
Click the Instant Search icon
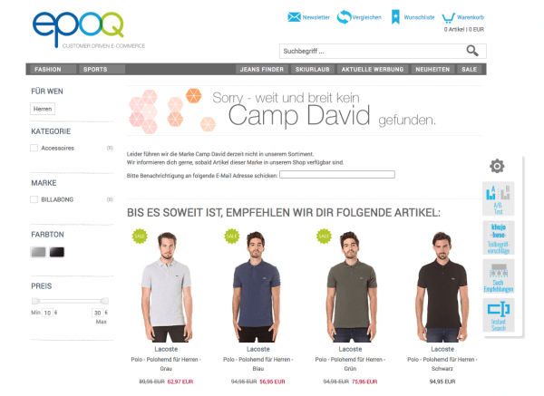pyautogui.click(x=498, y=314)
